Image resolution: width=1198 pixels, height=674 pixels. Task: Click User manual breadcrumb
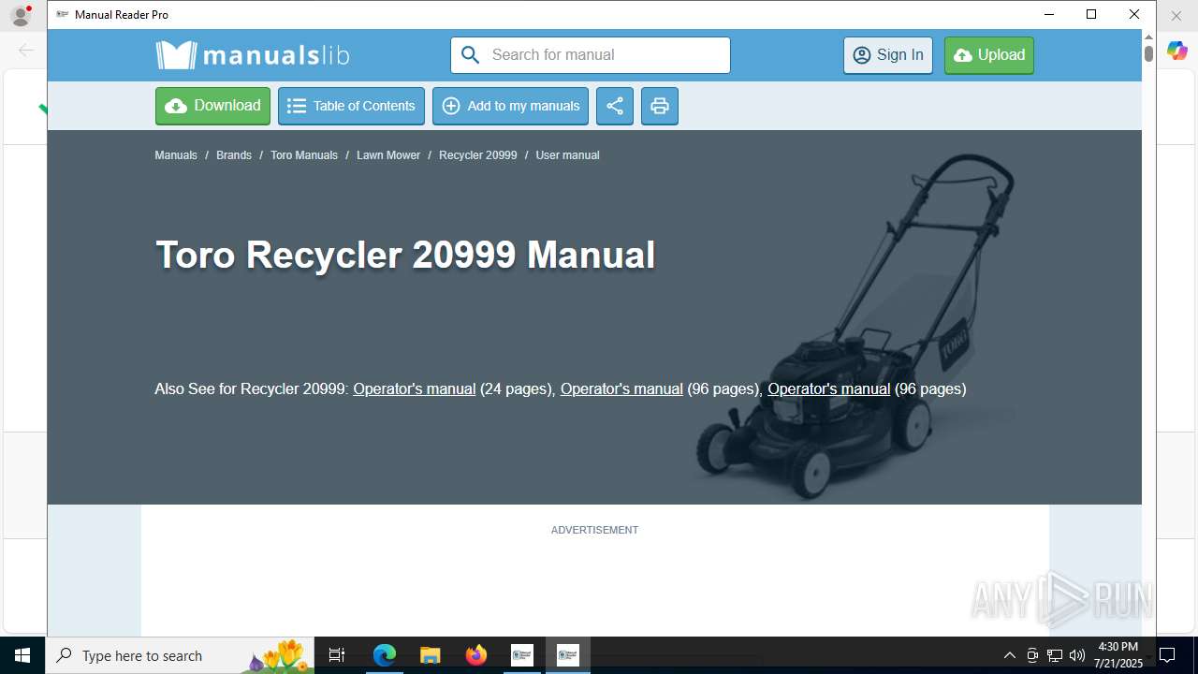(x=567, y=155)
